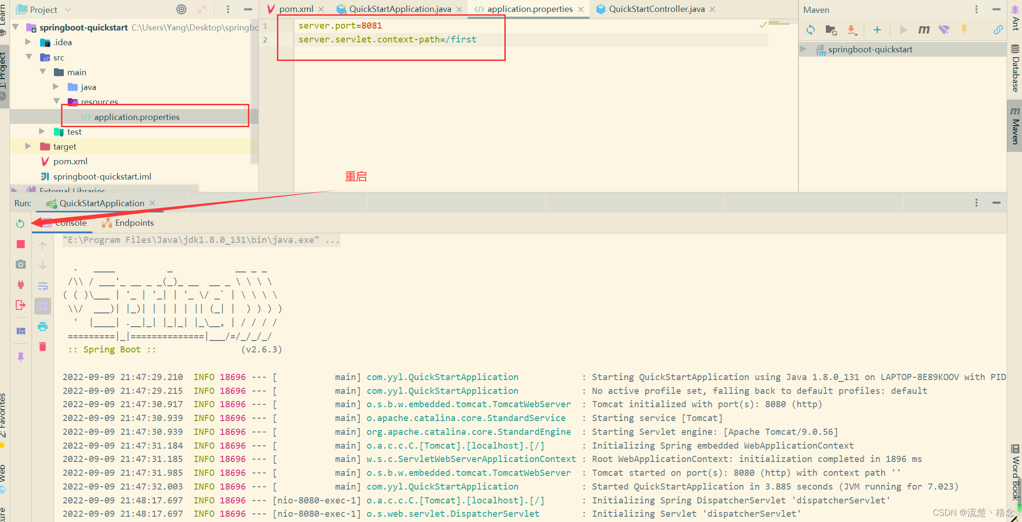Image resolution: width=1022 pixels, height=522 pixels.
Task: Open the Project view dropdown
Action: pyautogui.click(x=68, y=10)
